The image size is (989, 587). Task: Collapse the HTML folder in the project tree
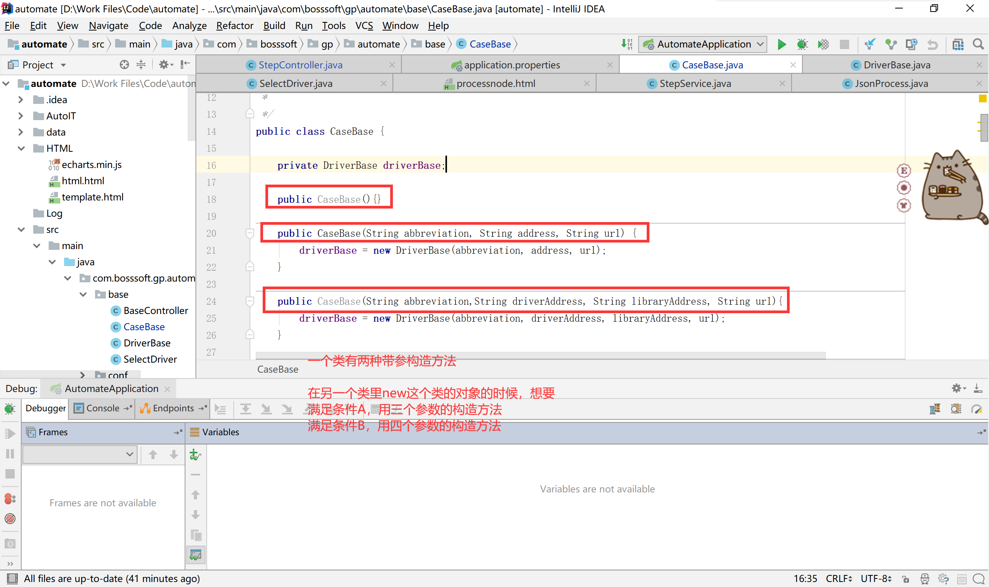click(21, 148)
